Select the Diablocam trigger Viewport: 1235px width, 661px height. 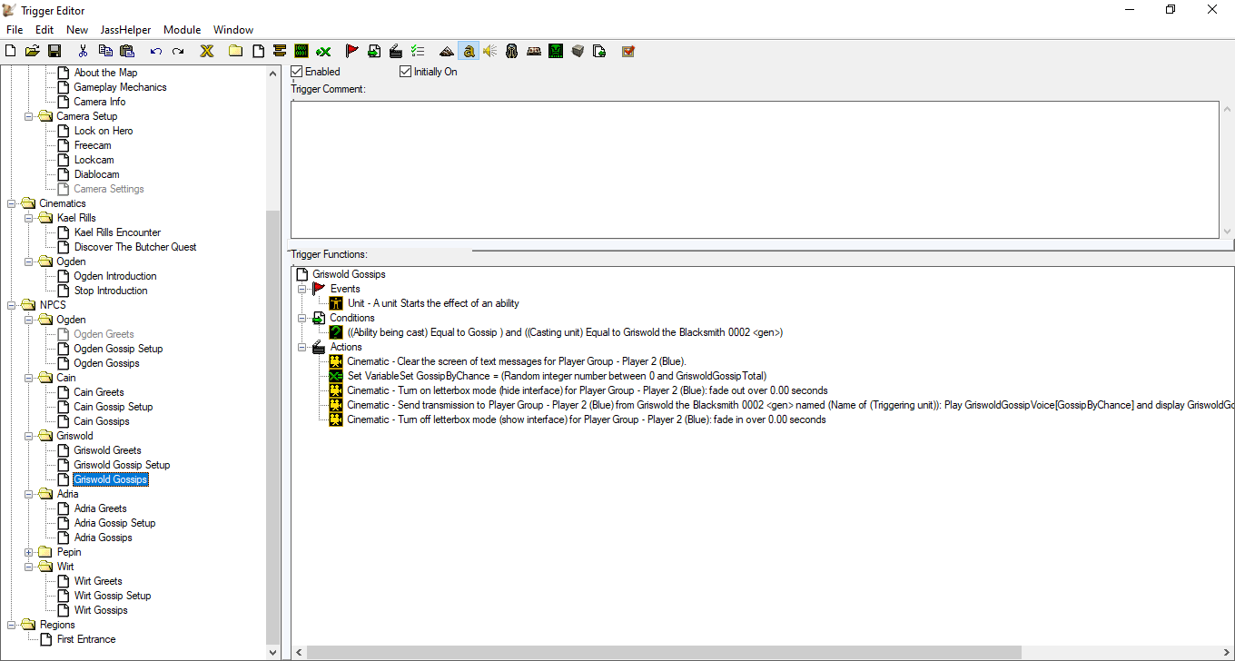coord(96,174)
